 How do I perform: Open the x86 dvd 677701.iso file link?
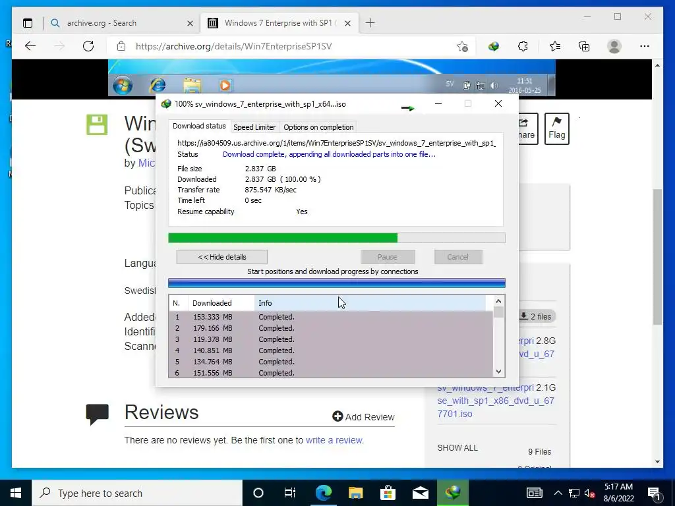(496, 401)
